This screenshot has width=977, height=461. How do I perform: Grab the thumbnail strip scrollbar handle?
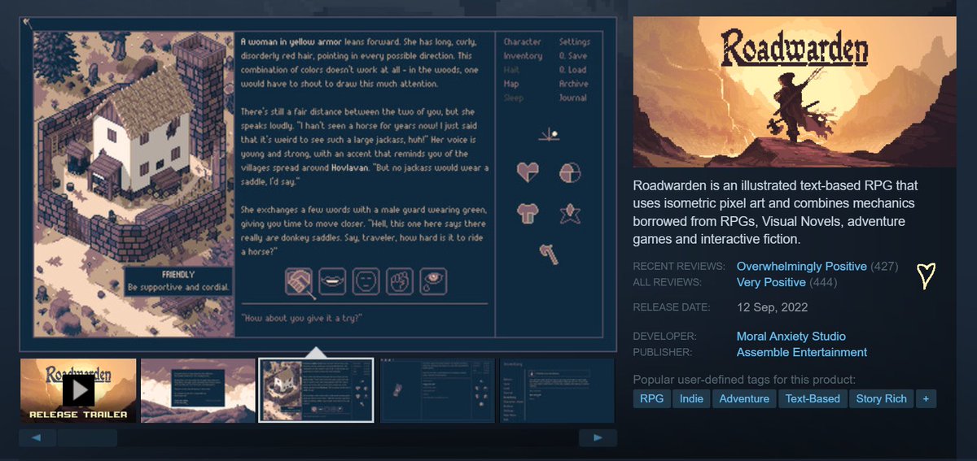[x=87, y=438]
